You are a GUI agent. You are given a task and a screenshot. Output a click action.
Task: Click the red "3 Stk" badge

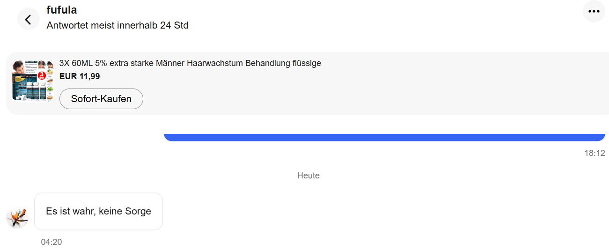(x=42, y=76)
